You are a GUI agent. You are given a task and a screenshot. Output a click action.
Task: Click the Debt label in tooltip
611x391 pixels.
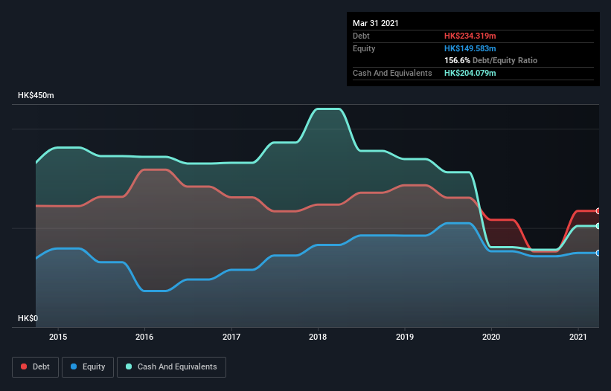(x=361, y=36)
